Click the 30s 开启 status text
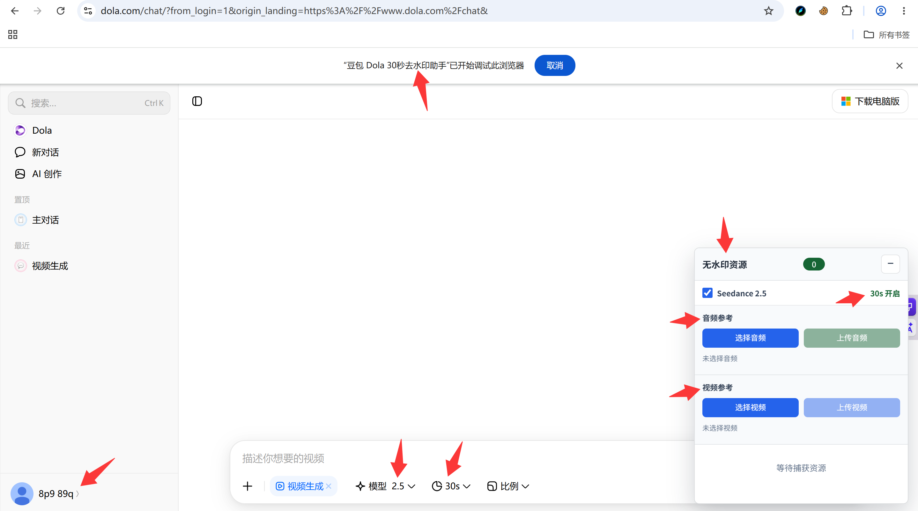918x511 pixels. (x=885, y=293)
